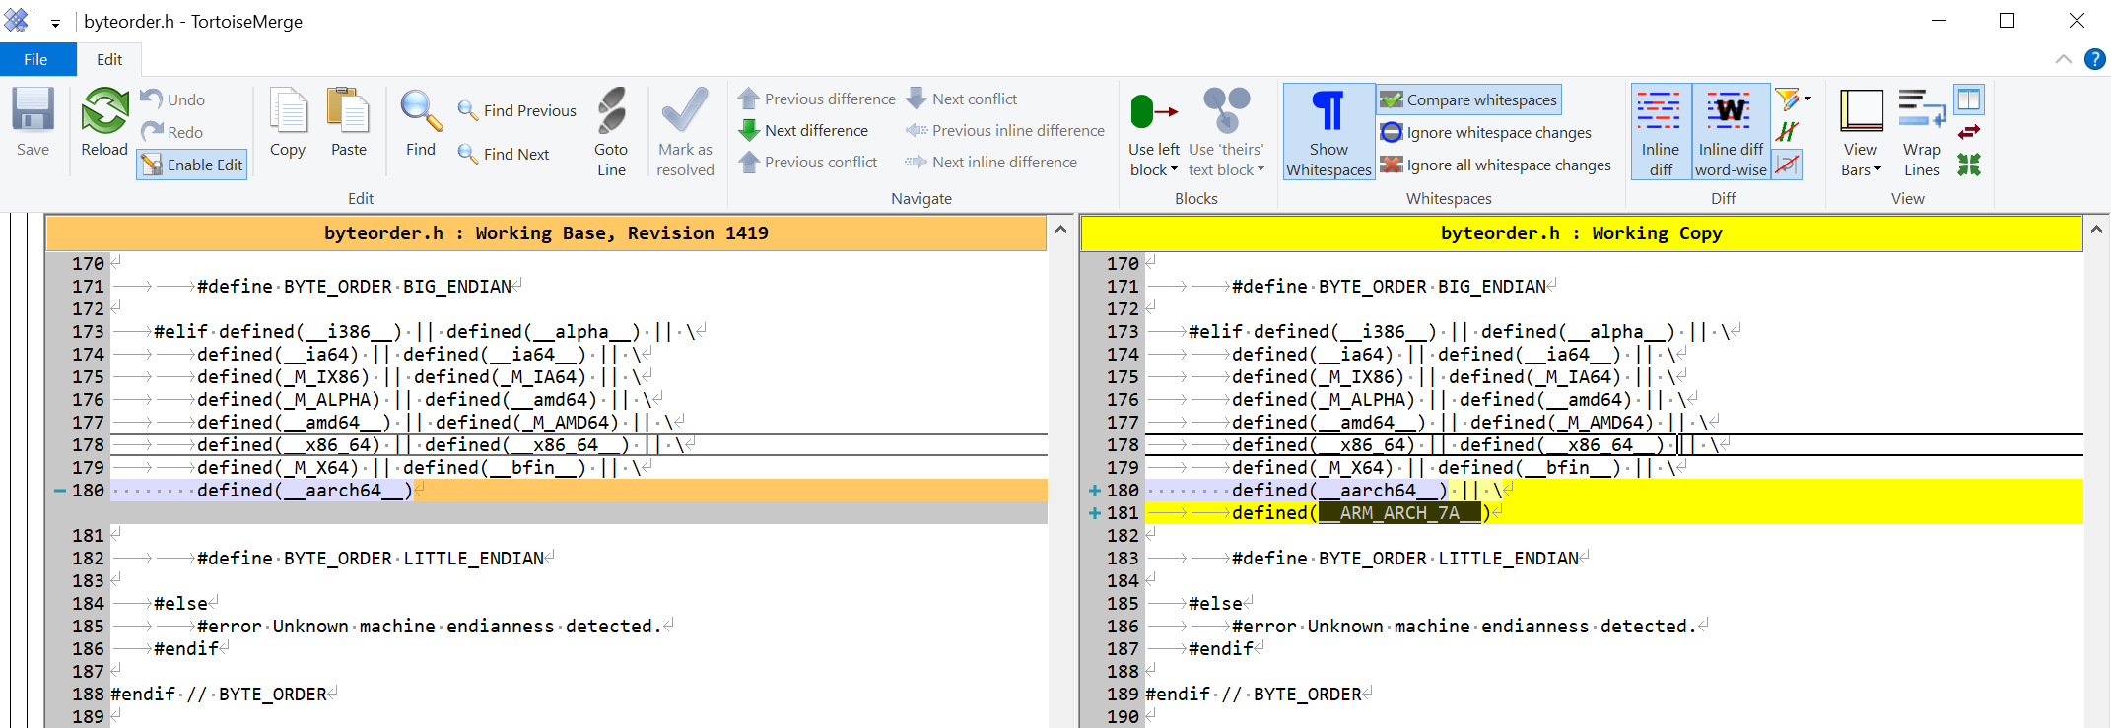Click Find Previous
The image size is (2111, 728).
[x=517, y=110]
